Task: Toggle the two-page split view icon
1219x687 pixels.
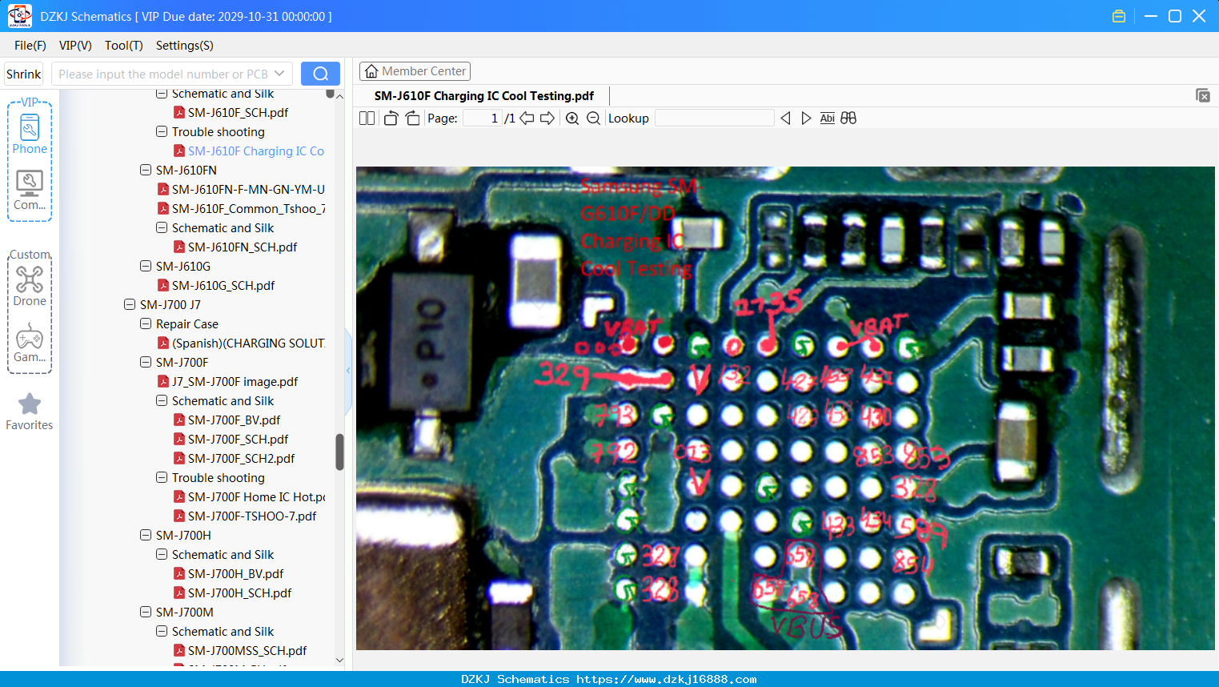Action: [367, 119]
